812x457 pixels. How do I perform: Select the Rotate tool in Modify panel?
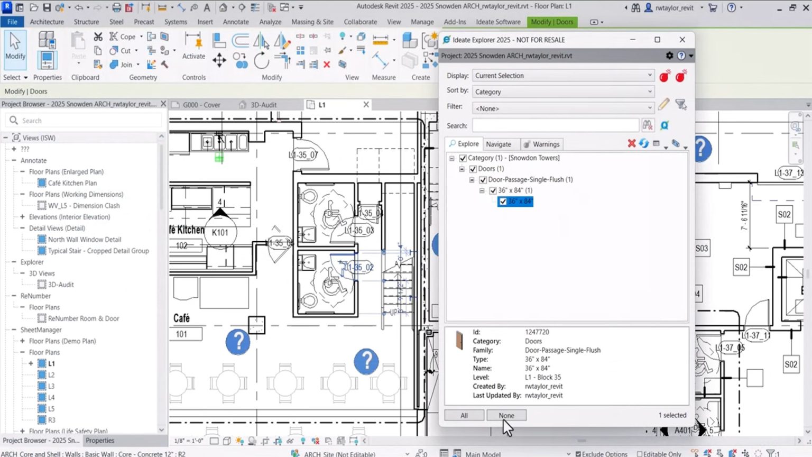(261, 61)
